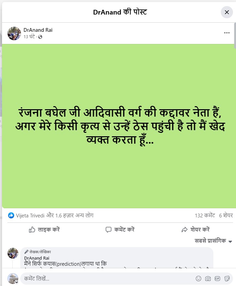Click the blue like reaction icon
This screenshot has width=236, height=286.
tap(11, 215)
